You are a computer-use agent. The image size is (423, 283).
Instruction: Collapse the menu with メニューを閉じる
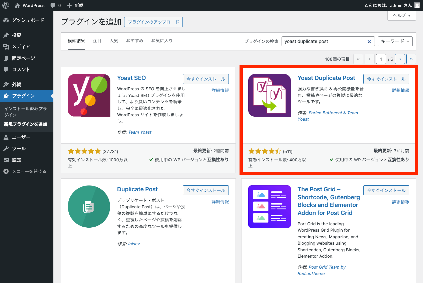[27, 171]
